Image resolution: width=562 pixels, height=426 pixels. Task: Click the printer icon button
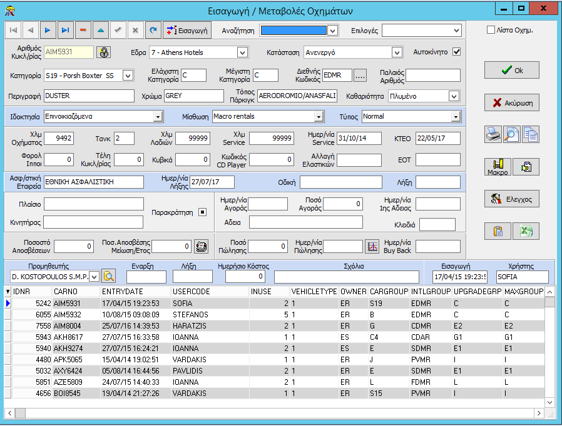[494, 134]
